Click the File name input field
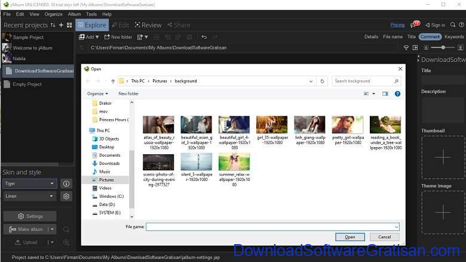Viewport: 466px width, 262px height. [272, 227]
